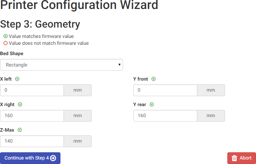Click the green match indicator beside Y front
This screenshot has height=164, width=256.
[154, 79]
